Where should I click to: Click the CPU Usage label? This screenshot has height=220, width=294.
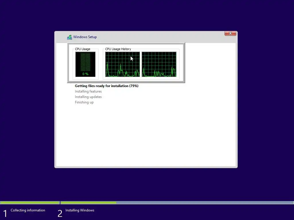(83, 49)
